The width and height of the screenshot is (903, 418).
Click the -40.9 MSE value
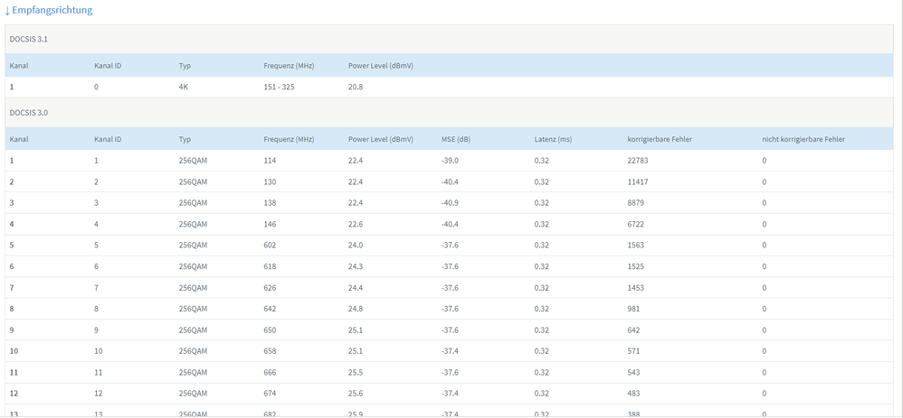click(x=450, y=203)
